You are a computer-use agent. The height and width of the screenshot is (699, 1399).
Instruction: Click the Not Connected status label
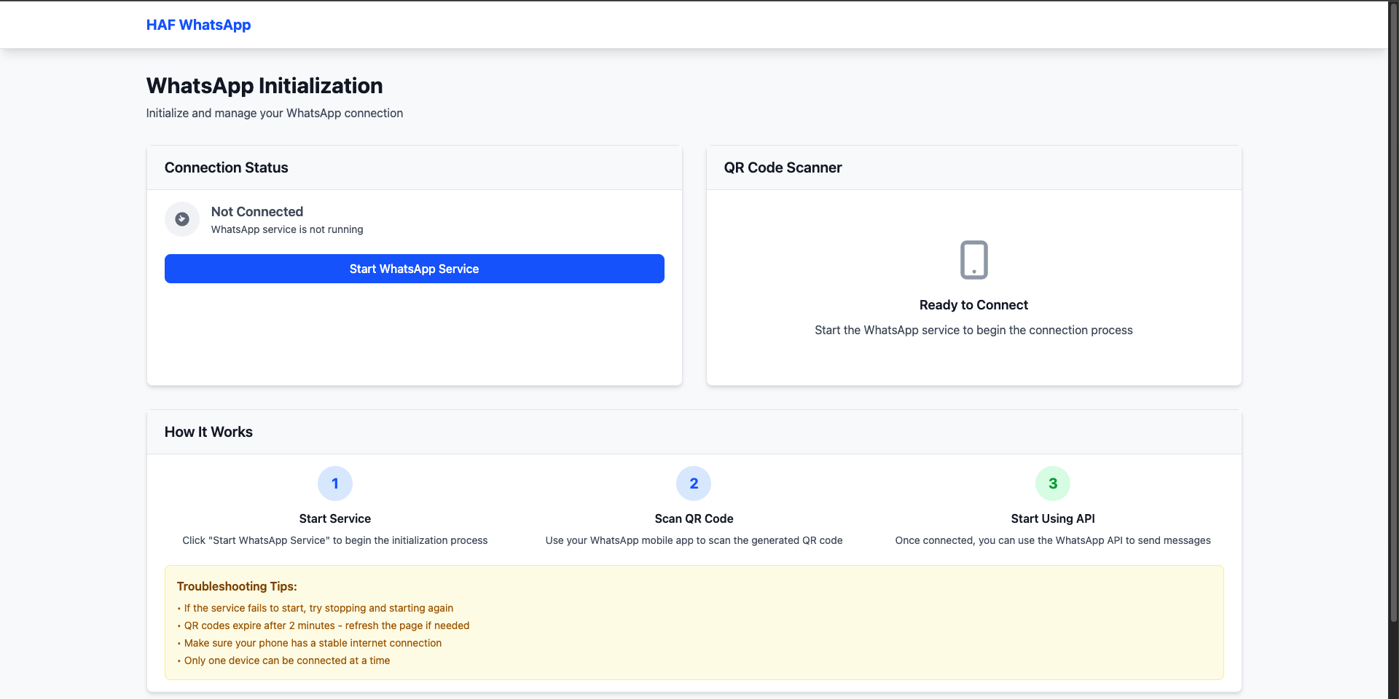[x=257, y=212]
